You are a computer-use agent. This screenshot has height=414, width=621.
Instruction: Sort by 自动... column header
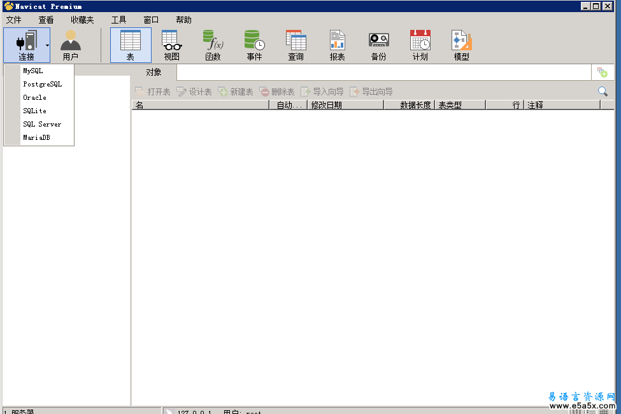pos(289,105)
